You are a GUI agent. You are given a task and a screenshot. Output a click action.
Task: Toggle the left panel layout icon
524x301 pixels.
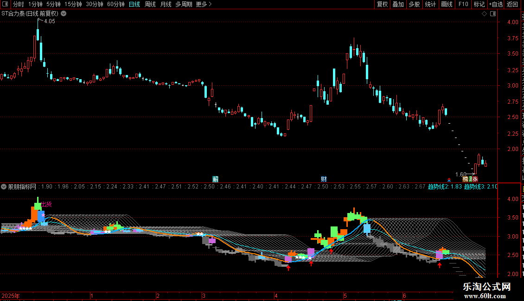(x=5, y=4)
